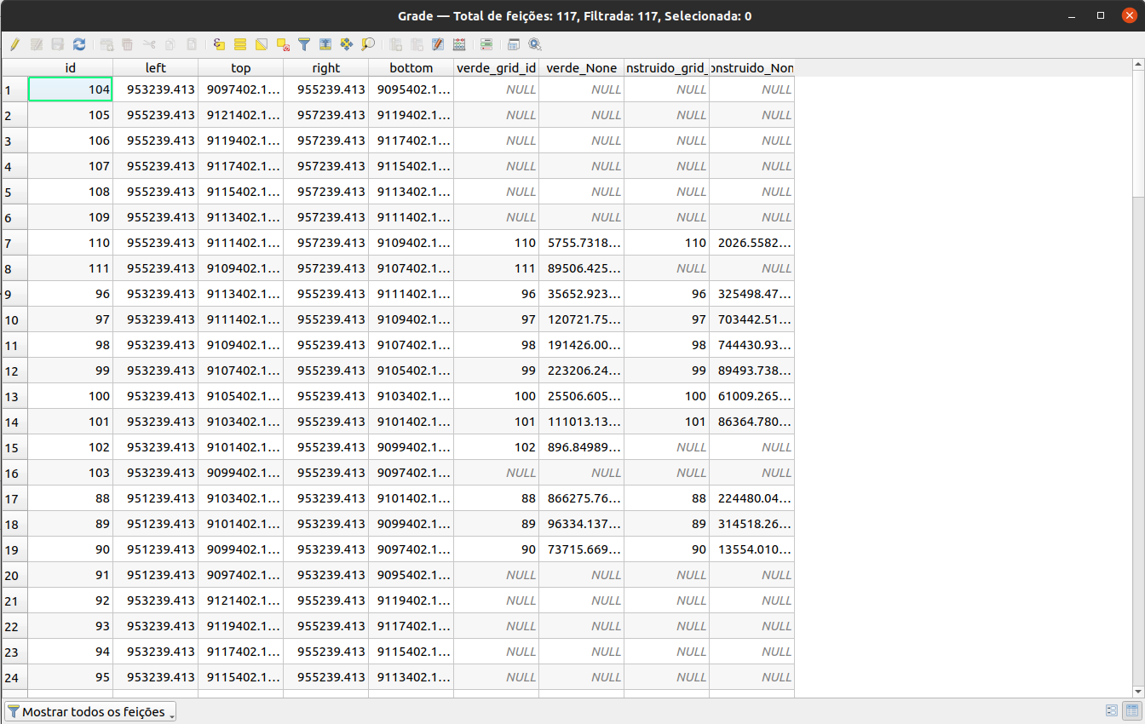Image resolution: width=1145 pixels, height=724 pixels.
Task: Click the left cell '951239.413' in row 17
Action: tap(156, 498)
